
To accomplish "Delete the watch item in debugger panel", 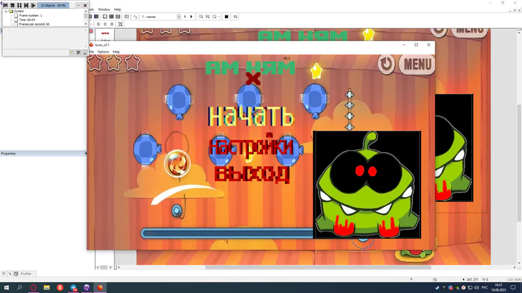I will click(78, 53).
